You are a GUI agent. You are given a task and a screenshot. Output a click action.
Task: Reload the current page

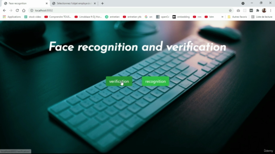[17, 10]
